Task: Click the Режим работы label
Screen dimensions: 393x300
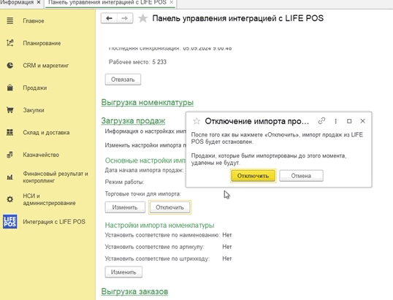Action: (x=125, y=182)
